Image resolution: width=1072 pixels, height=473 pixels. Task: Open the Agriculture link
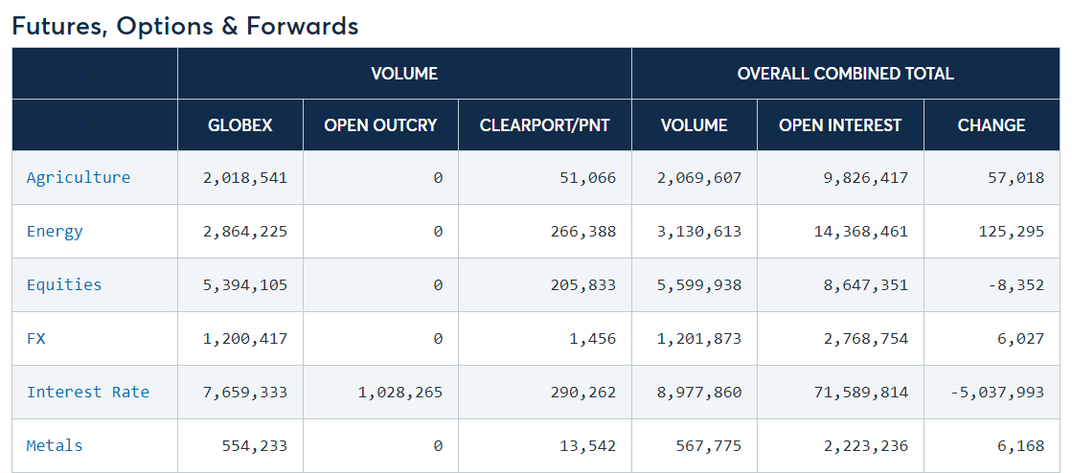click(78, 178)
